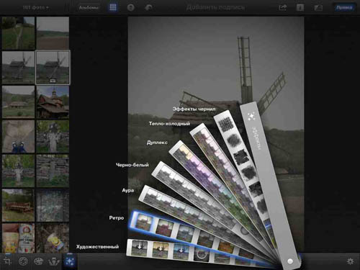Apply first Художественный gradient arrow preset
This screenshot has height=270, width=360.
coord(139,248)
